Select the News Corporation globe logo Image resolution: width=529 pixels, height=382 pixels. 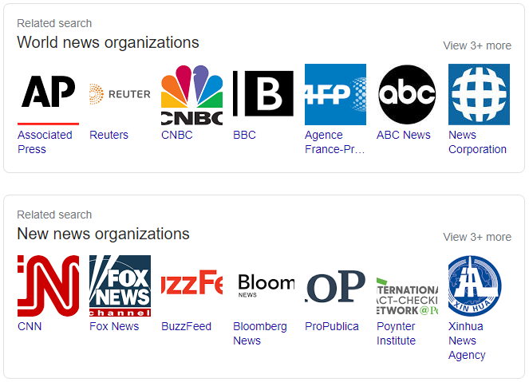click(x=479, y=94)
